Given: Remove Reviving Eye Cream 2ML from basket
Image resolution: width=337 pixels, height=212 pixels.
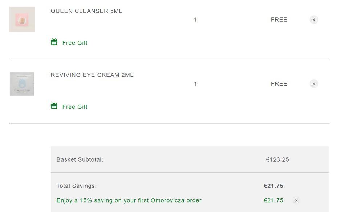Looking at the screenshot, I should tap(314, 84).
